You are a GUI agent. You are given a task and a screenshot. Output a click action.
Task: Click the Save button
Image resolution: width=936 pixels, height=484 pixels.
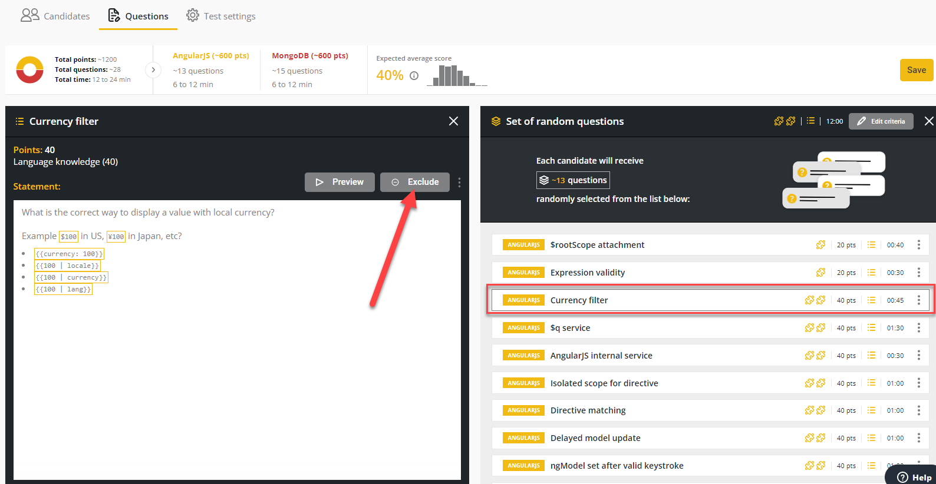click(x=916, y=70)
